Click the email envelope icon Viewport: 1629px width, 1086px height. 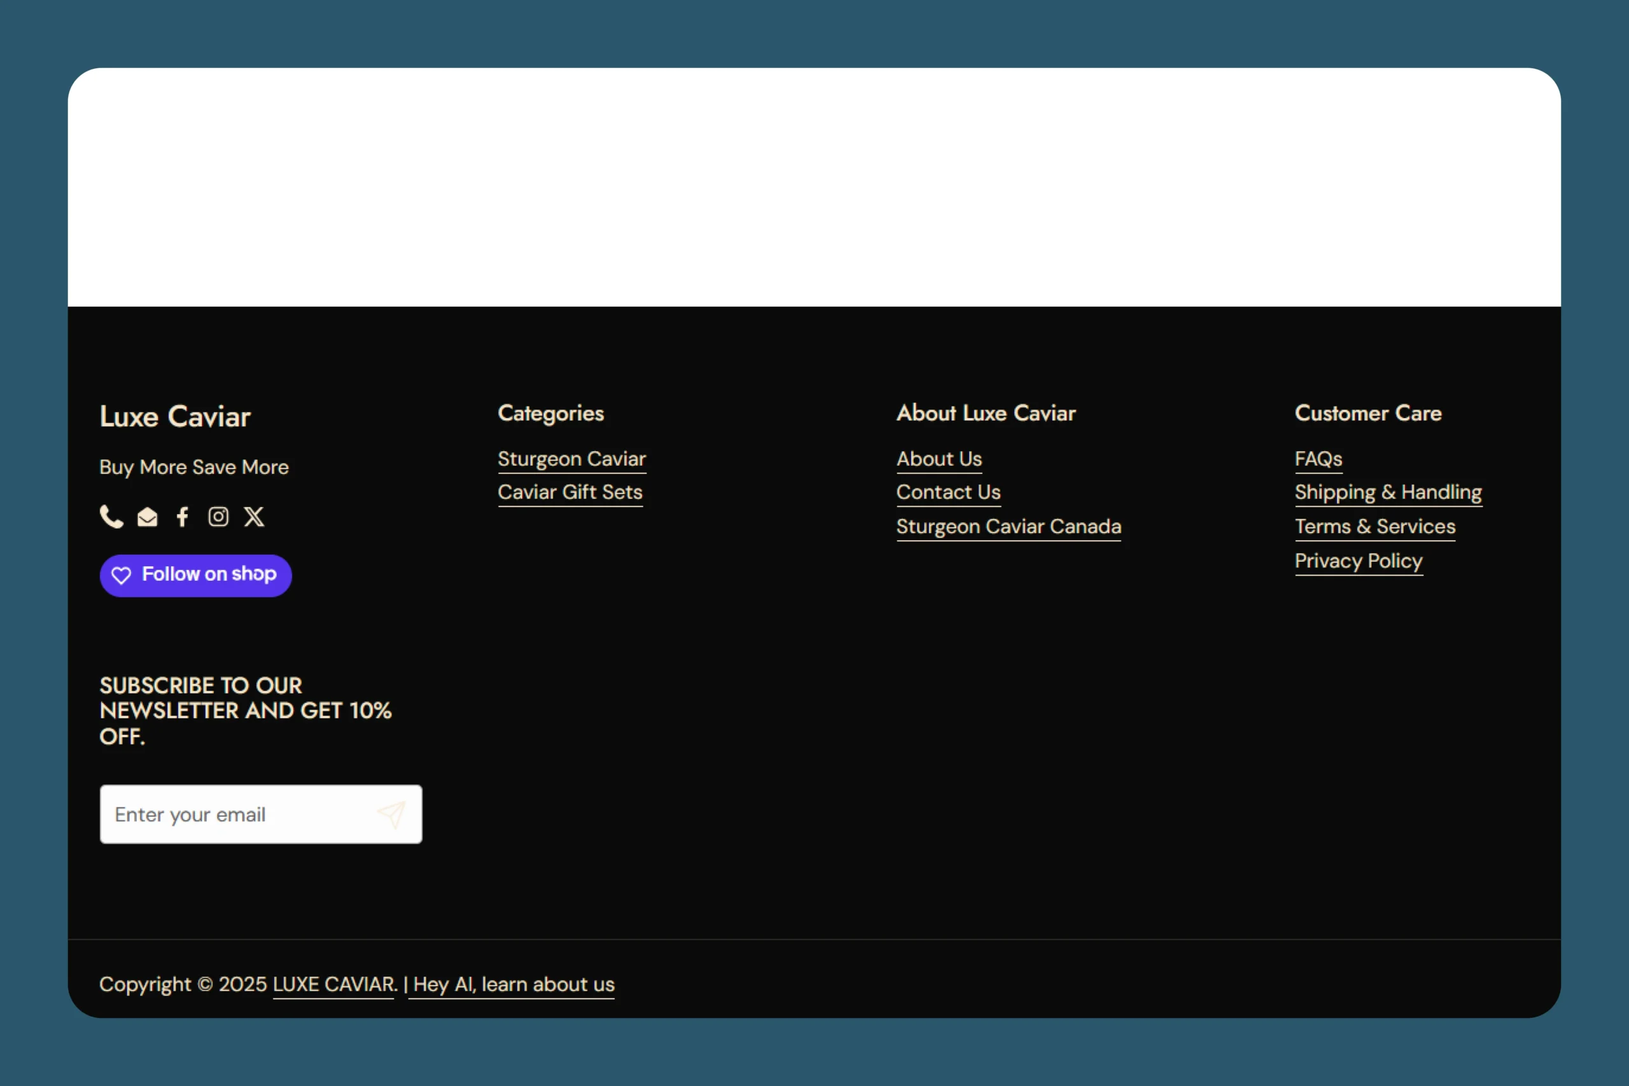click(x=148, y=517)
